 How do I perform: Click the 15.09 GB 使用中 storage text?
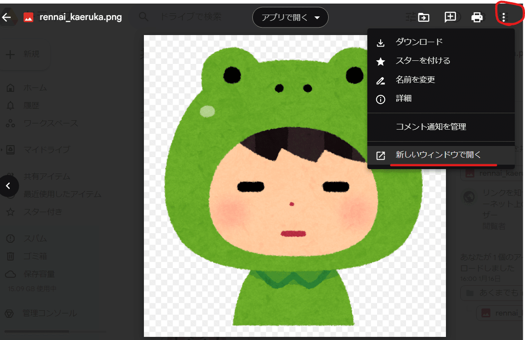32,289
